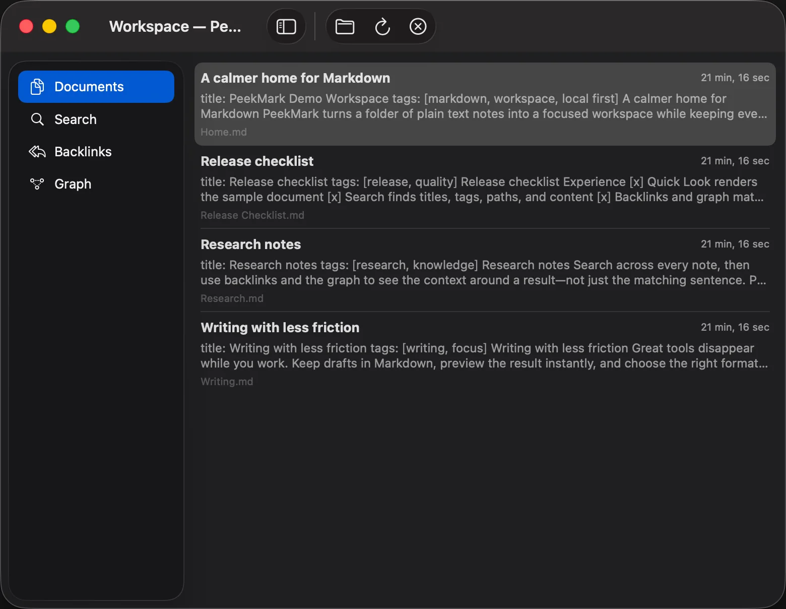Open the "Release checklist" document title

(x=257, y=161)
